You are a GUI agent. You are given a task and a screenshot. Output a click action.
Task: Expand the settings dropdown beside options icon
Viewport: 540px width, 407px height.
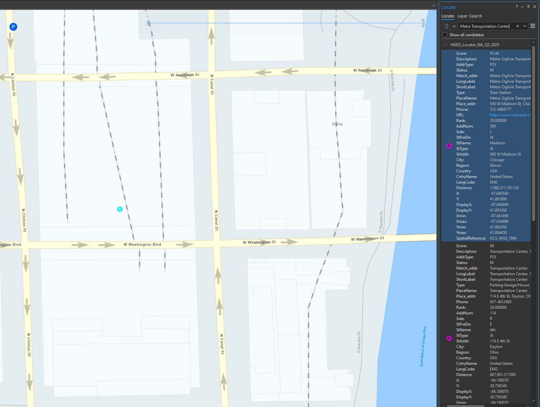(x=454, y=26)
